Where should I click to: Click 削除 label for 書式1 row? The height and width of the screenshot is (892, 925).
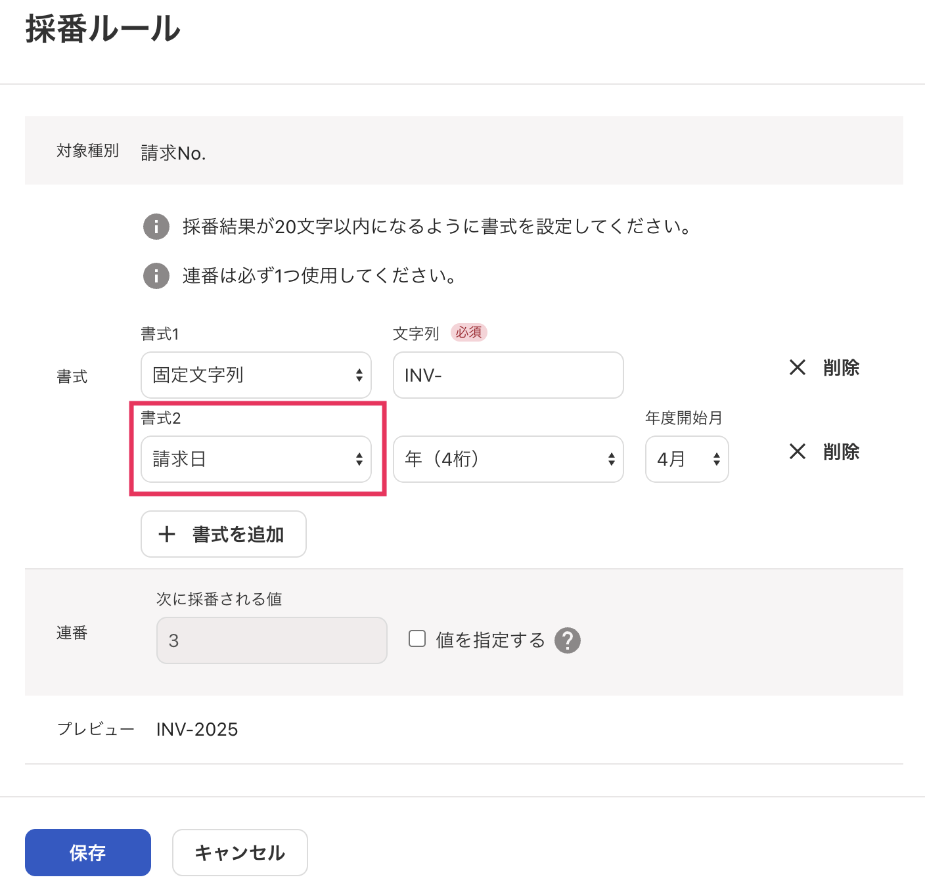[842, 367]
